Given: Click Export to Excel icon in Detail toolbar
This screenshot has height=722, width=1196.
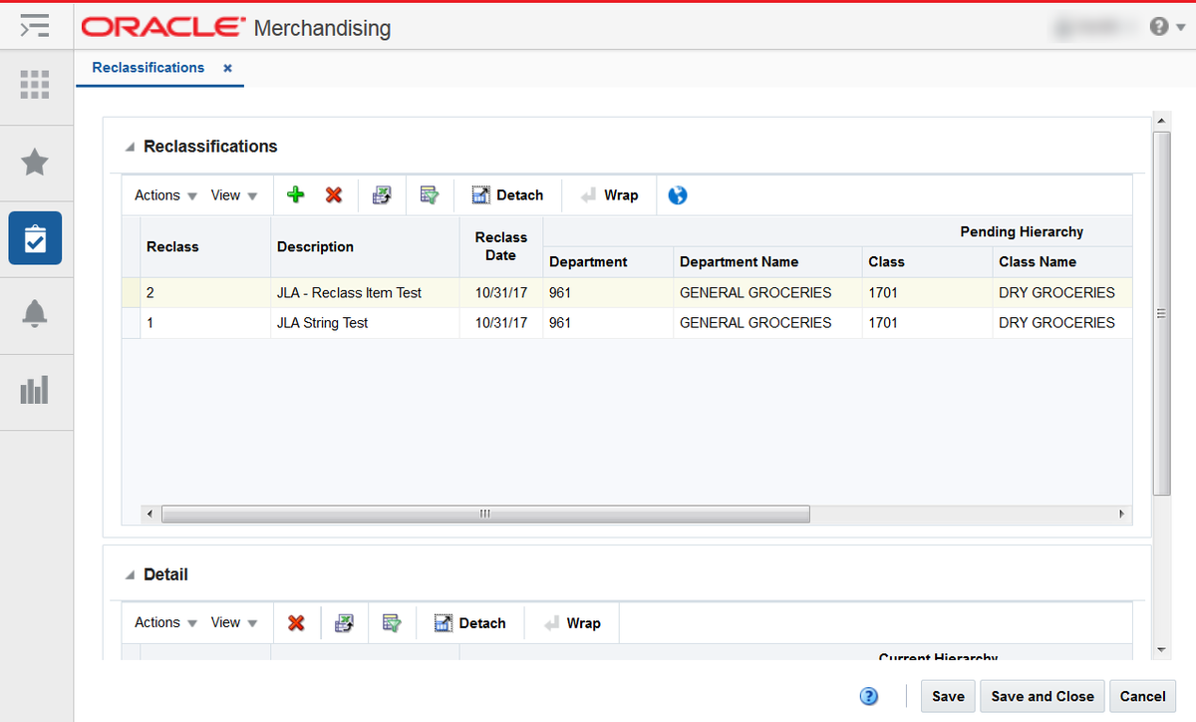Looking at the screenshot, I should tap(344, 623).
